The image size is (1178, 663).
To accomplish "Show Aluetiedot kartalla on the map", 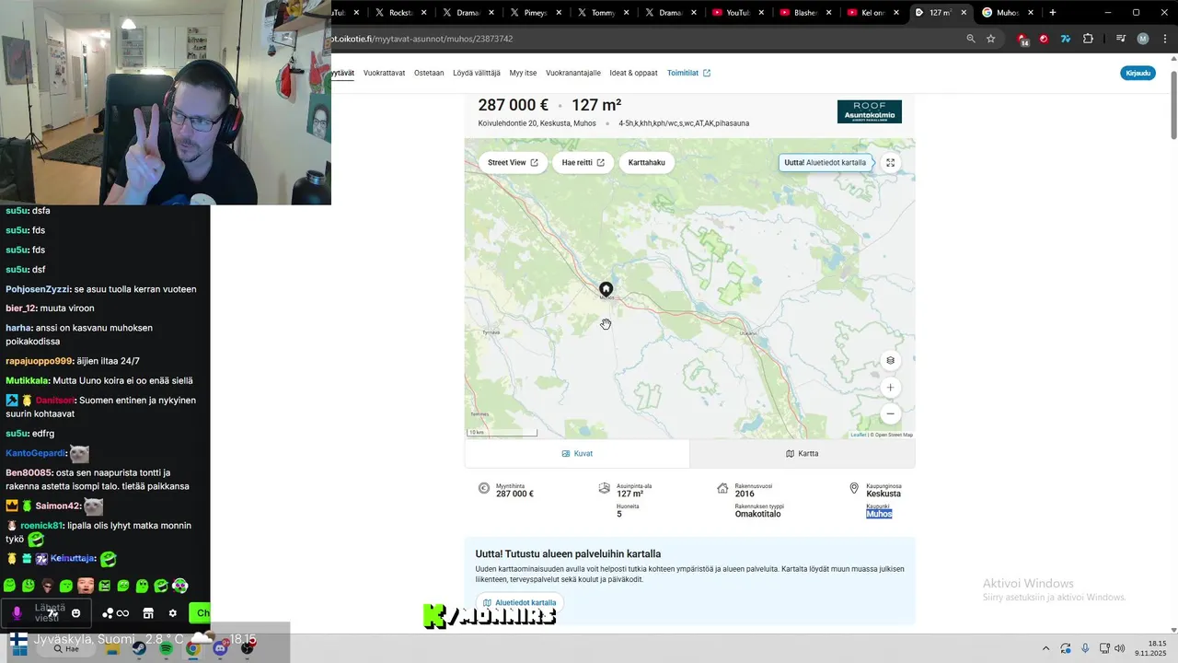I will (x=826, y=163).
